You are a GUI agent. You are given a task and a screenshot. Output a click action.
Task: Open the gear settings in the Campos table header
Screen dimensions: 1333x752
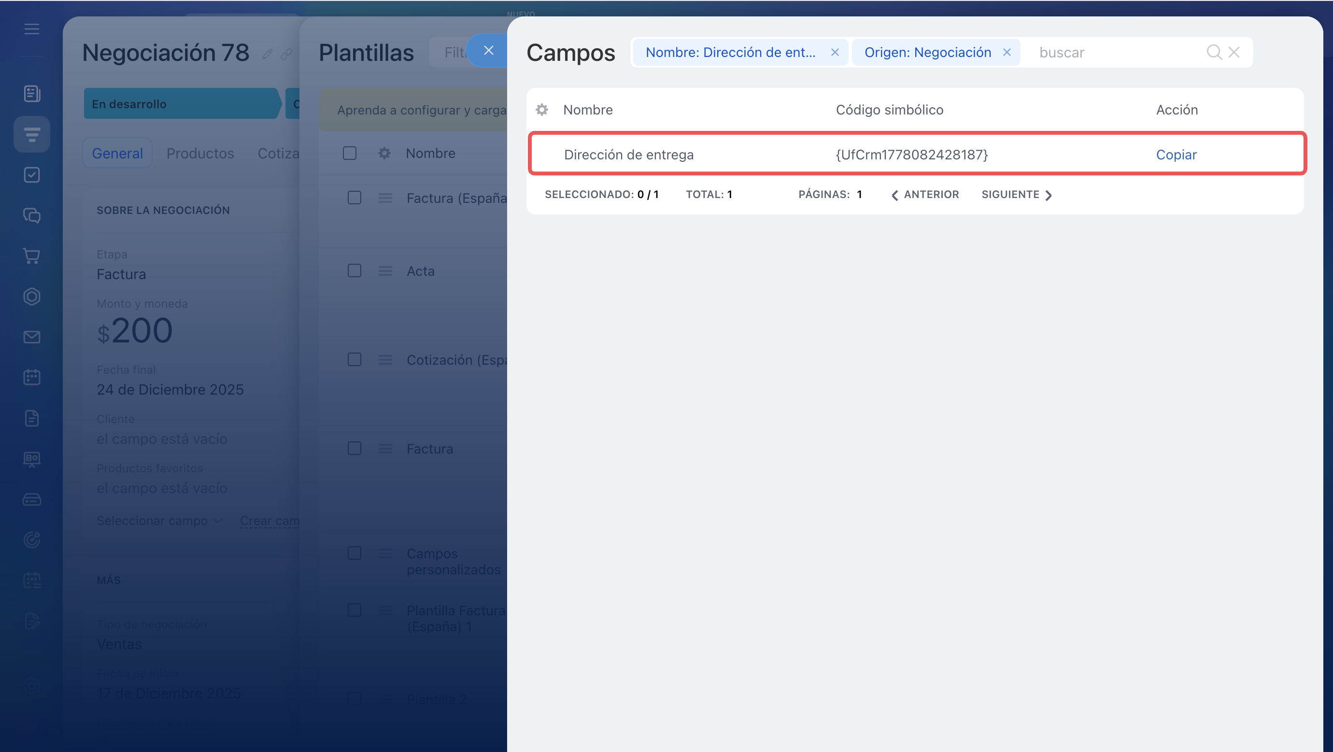point(542,110)
